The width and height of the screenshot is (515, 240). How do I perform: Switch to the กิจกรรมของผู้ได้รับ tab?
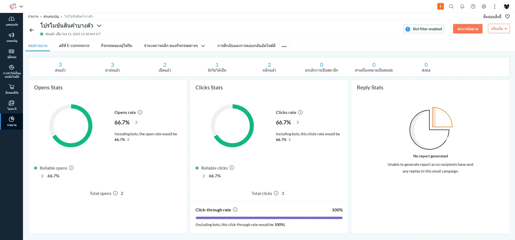tap(117, 46)
